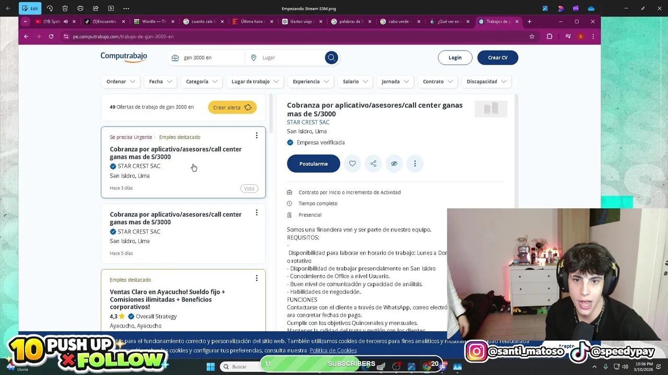Expand the Categoría filter dropdown

pos(202,81)
